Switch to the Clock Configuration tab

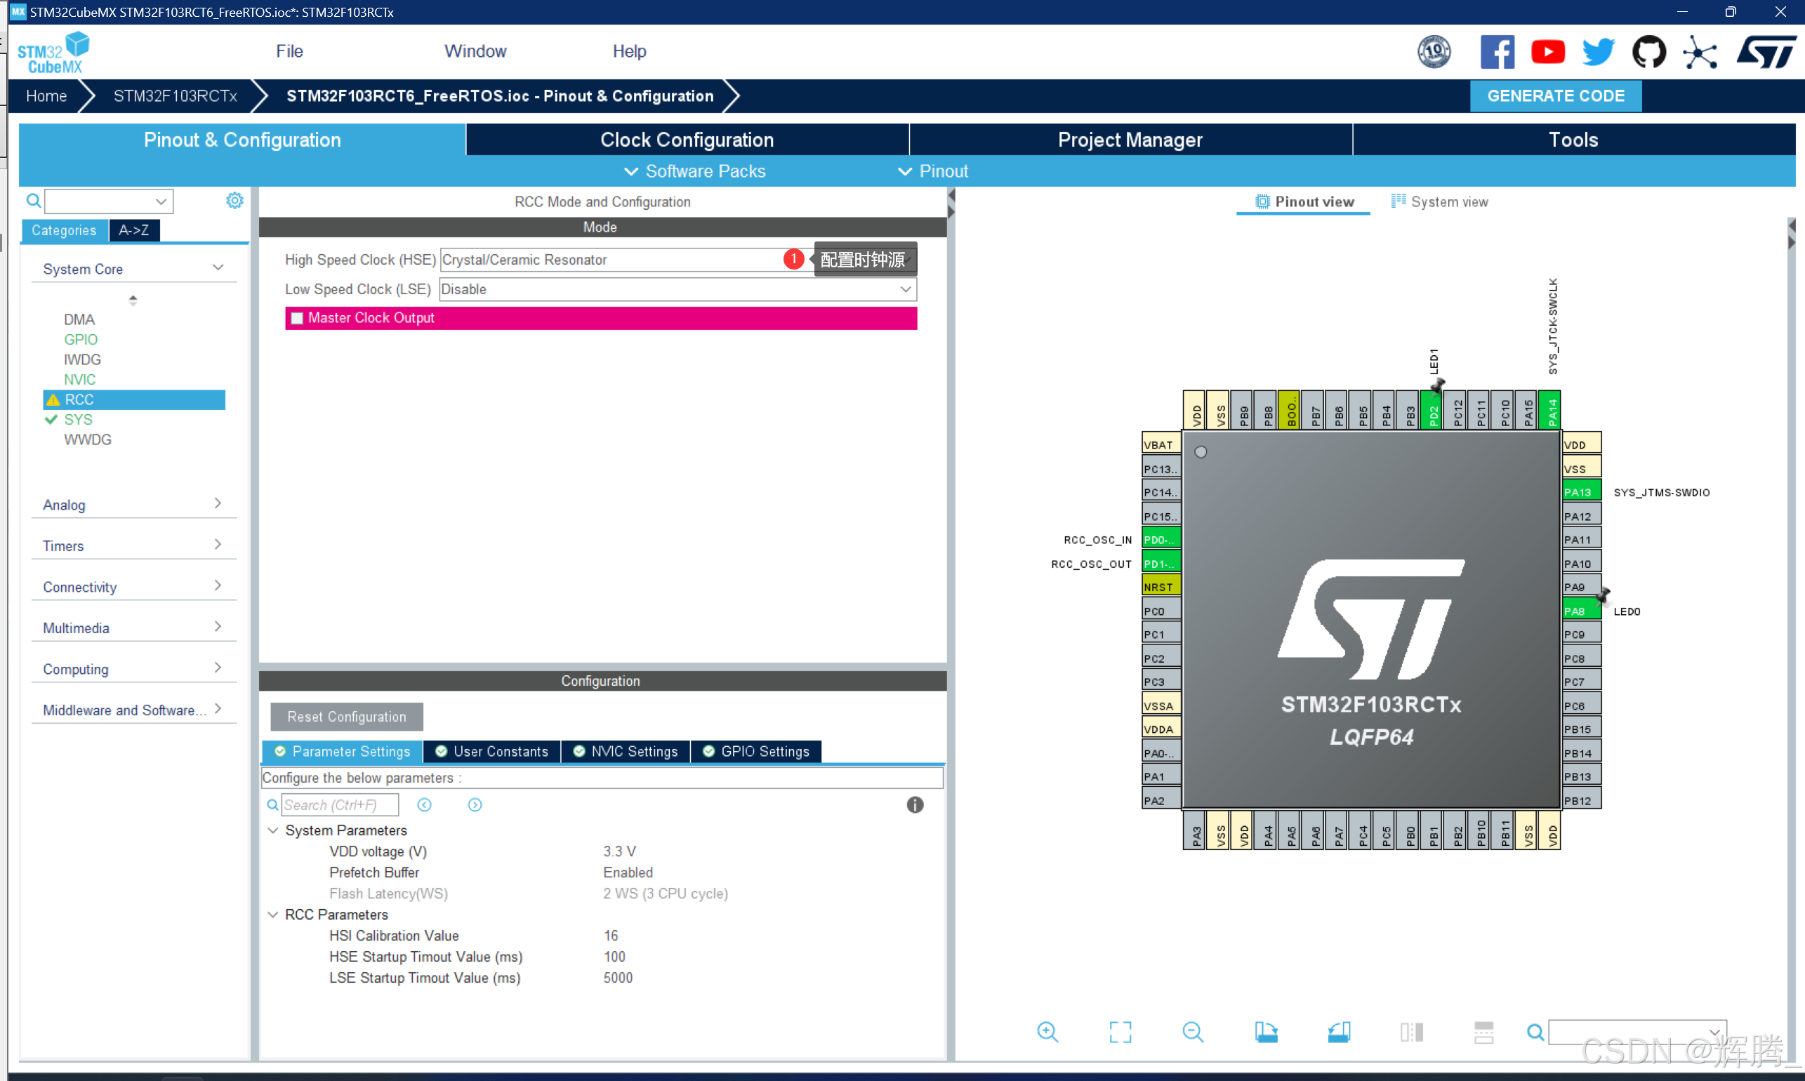[x=686, y=140]
